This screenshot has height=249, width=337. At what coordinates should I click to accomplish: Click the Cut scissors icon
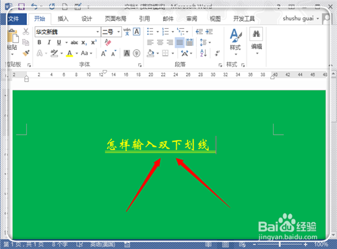tap(26, 32)
